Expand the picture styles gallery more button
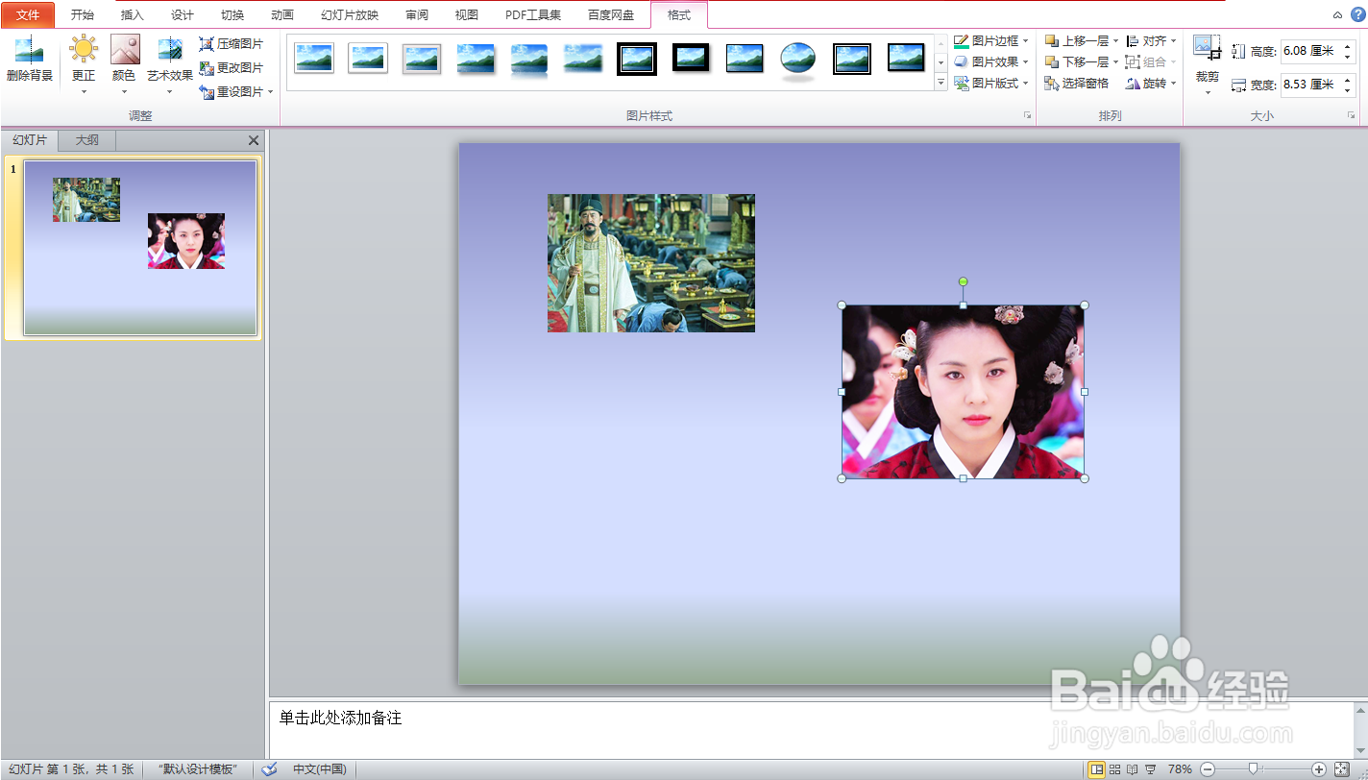Viewport: 1368px width, 780px height. tap(940, 84)
